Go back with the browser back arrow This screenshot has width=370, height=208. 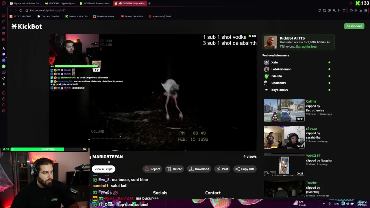click(x=11, y=10)
